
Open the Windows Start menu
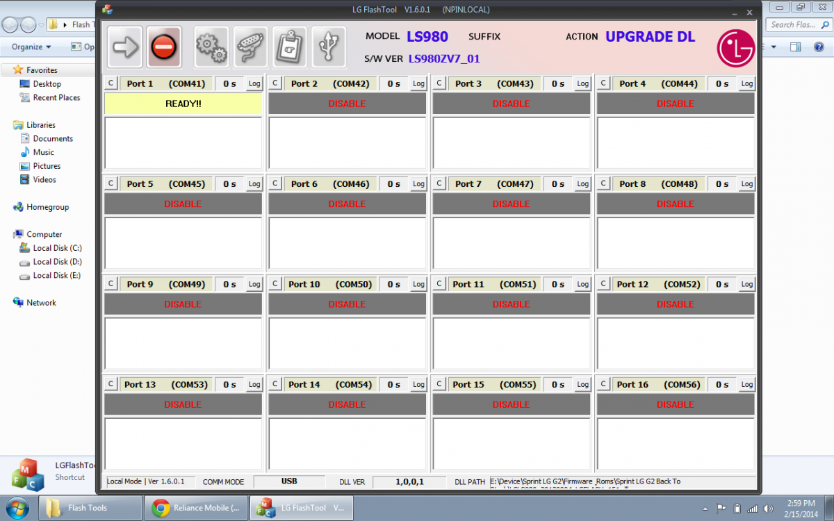pos(17,508)
